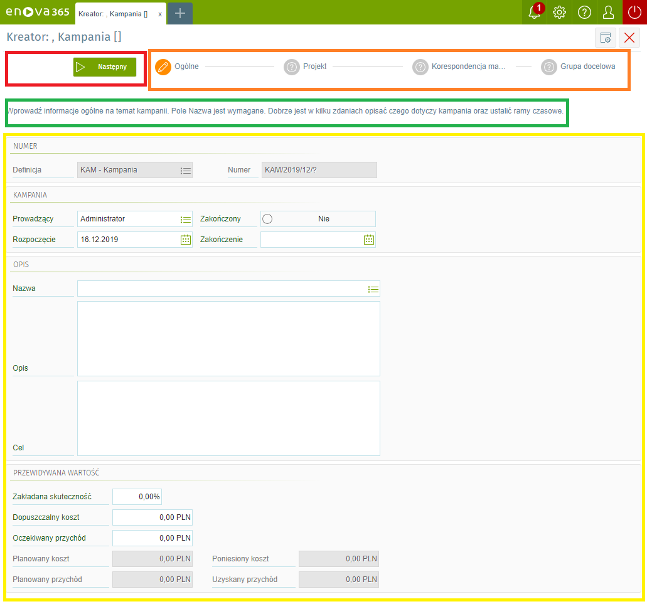Image resolution: width=647 pixels, height=604 pixels.
Task: Expand the Prowadzący list selector
Action: [185, 220]
